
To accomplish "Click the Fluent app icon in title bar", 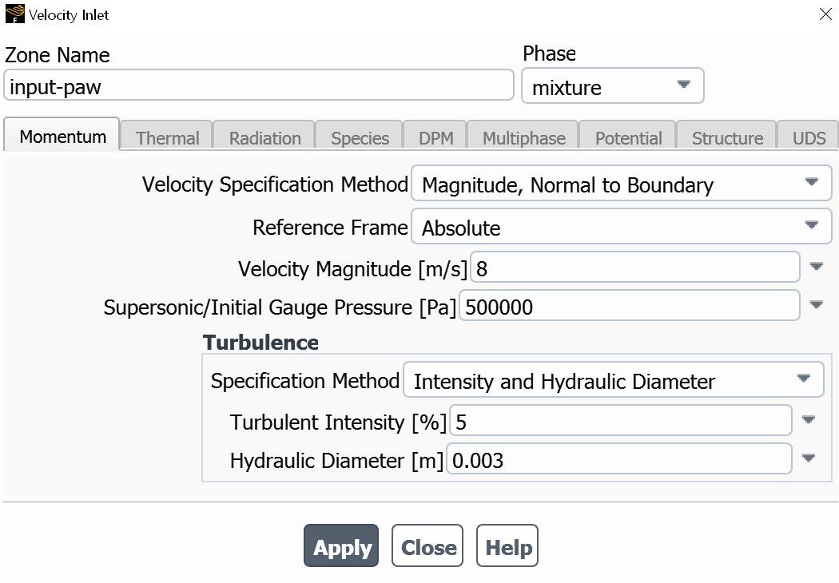I will [14, 14].
